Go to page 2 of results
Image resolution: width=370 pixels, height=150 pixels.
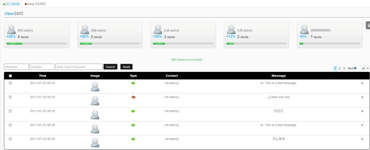click(x=340, y=68)
